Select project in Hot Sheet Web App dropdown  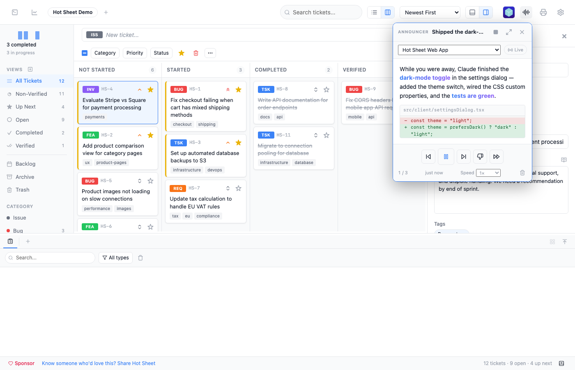(449, 50)
